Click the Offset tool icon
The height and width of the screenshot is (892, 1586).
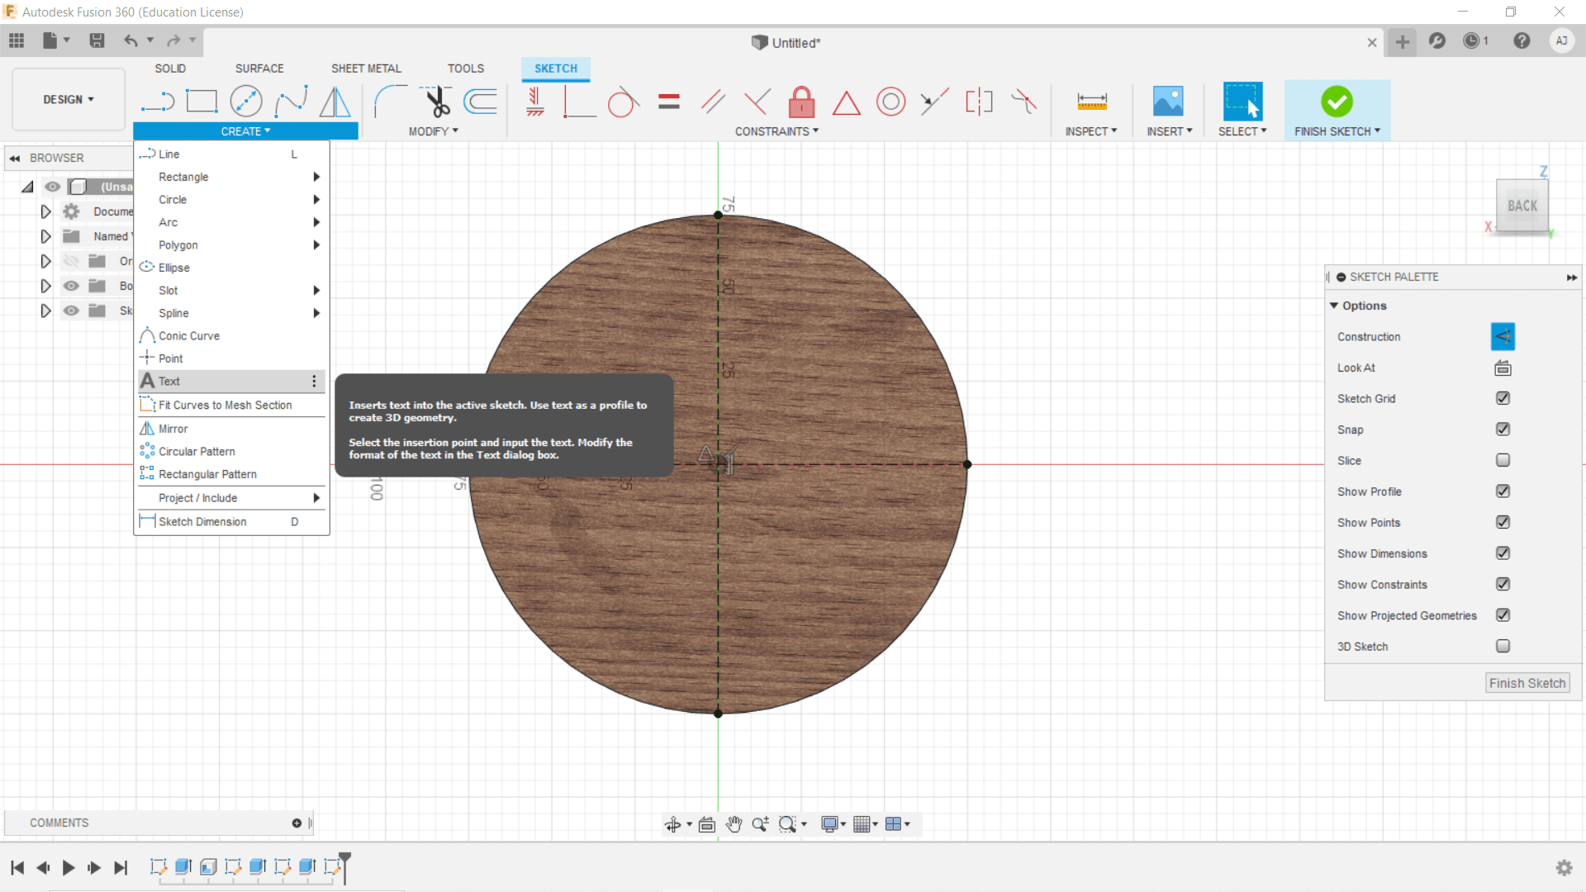(x=481, y=102)
